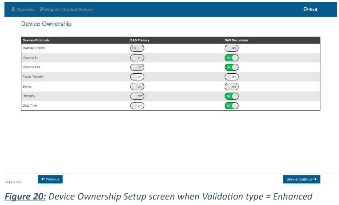Image resolution: width=339 pixels, height=205 pixels.
Task: Click the Exit button
Action: 310,10
